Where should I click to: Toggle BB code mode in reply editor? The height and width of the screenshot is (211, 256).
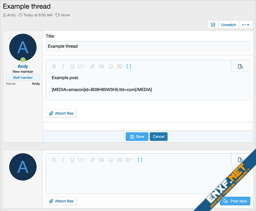140,160
